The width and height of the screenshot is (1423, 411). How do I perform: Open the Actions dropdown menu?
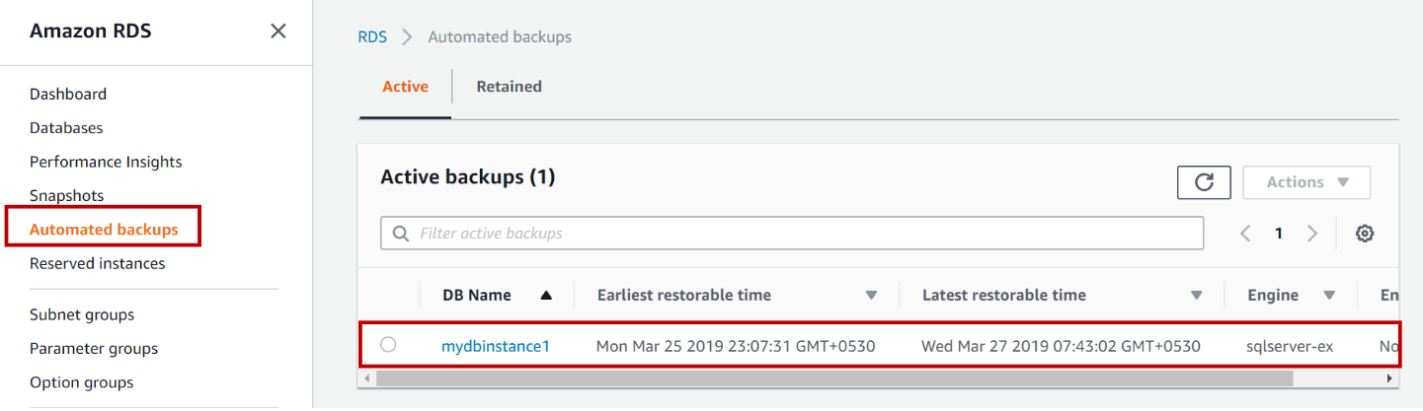(x=1306, y=182)
